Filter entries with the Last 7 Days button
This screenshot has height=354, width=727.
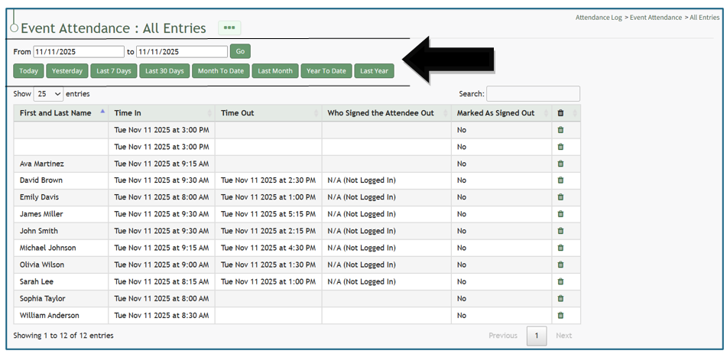114,71
